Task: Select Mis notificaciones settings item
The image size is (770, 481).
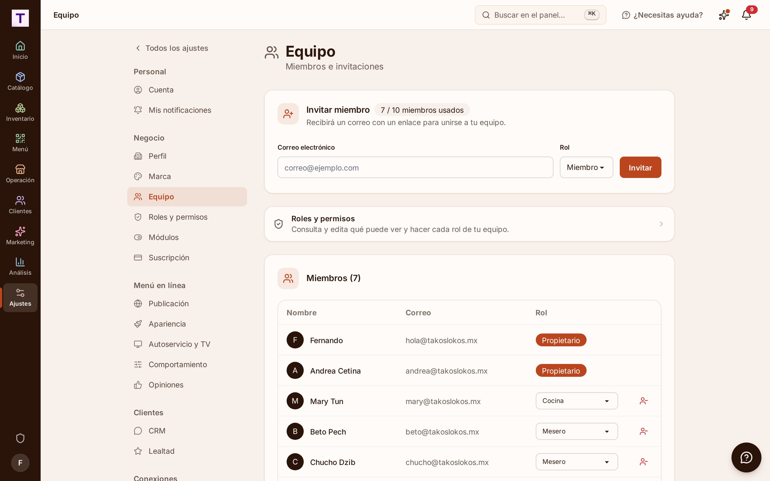Action: coord(187,110)
